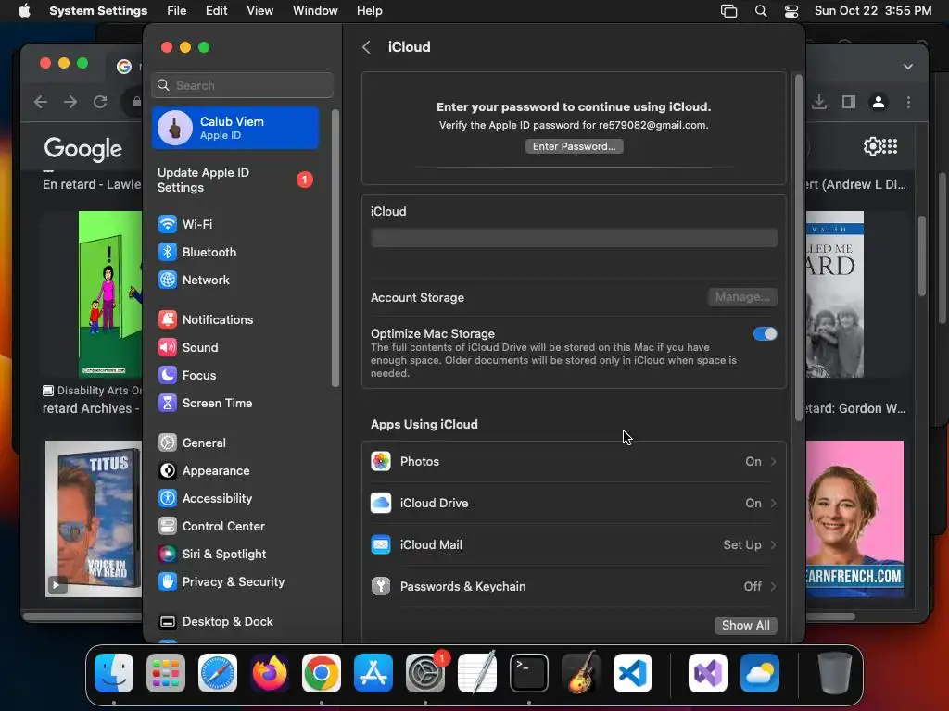Open Launchpad from the Dock
This screenshot has height=711, width=949.
[166, 673]
